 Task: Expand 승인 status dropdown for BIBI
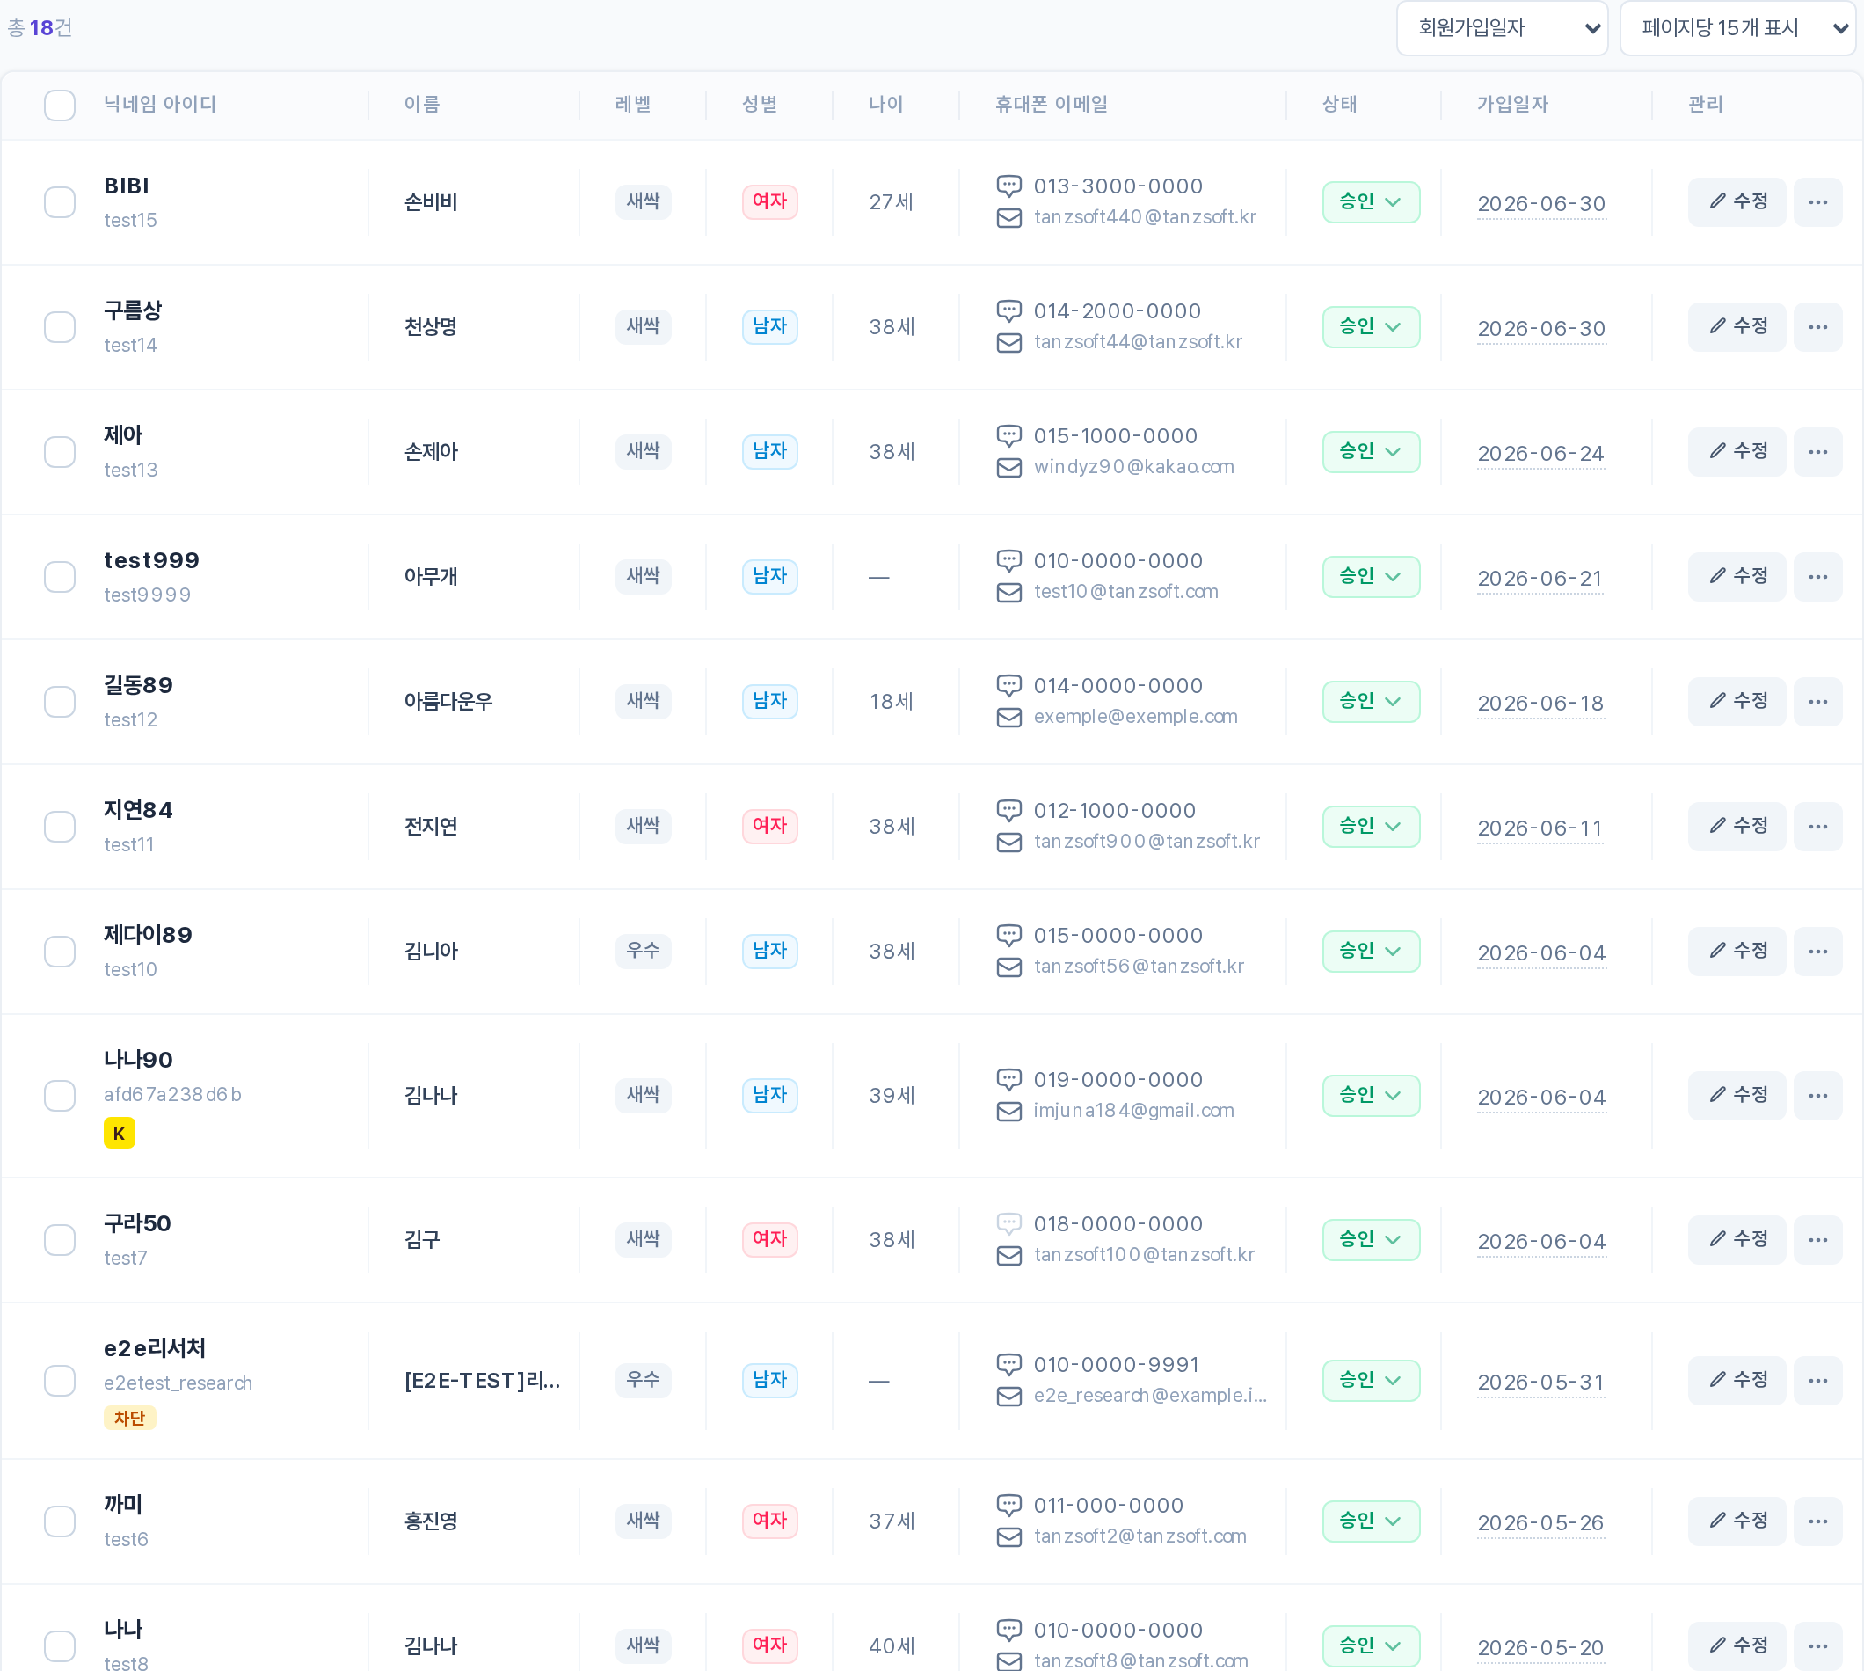click(x=1370, y=202)
